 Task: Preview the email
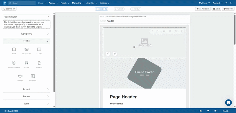(x=228, y=9)
